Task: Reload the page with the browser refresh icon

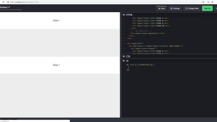Action: point(3,2)
